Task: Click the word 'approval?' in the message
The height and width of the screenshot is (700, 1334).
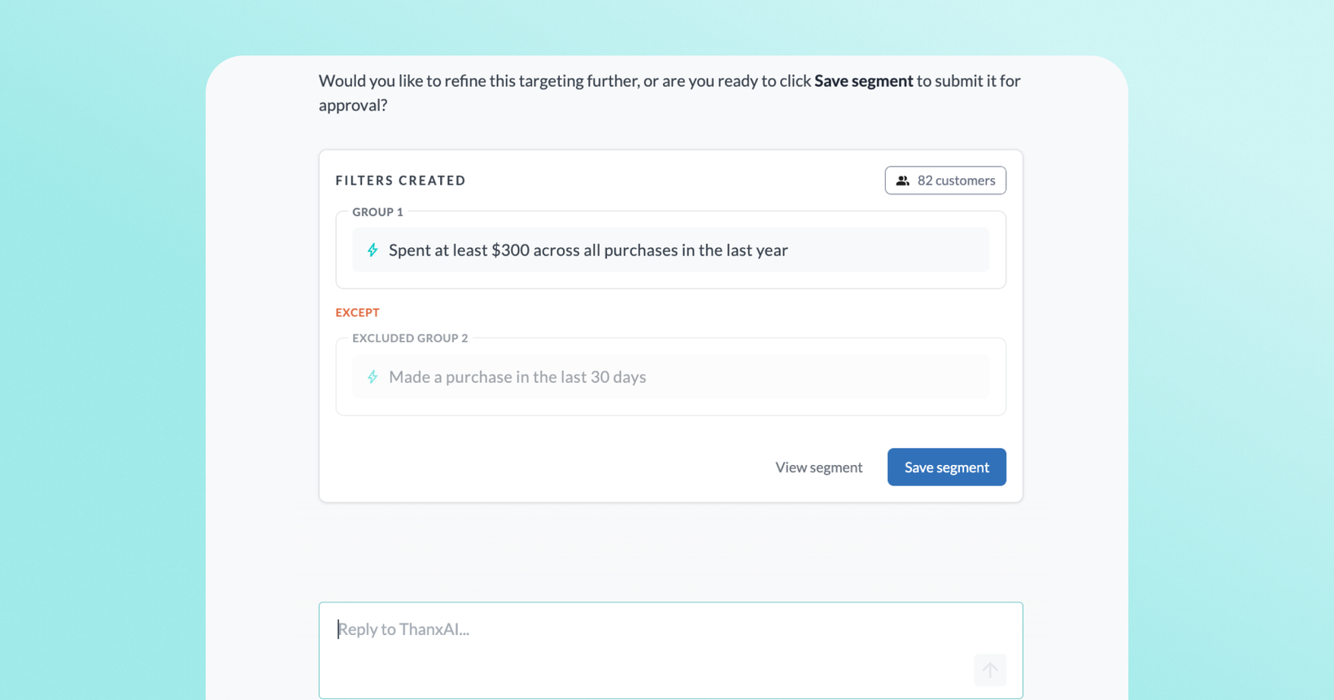Action: tap(353, 106)
